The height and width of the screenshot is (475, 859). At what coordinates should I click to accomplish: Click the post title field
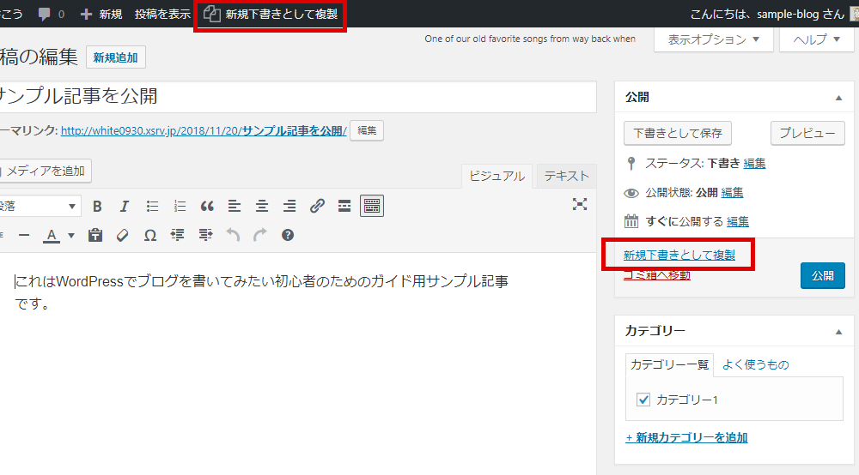(x=296, y=97)
